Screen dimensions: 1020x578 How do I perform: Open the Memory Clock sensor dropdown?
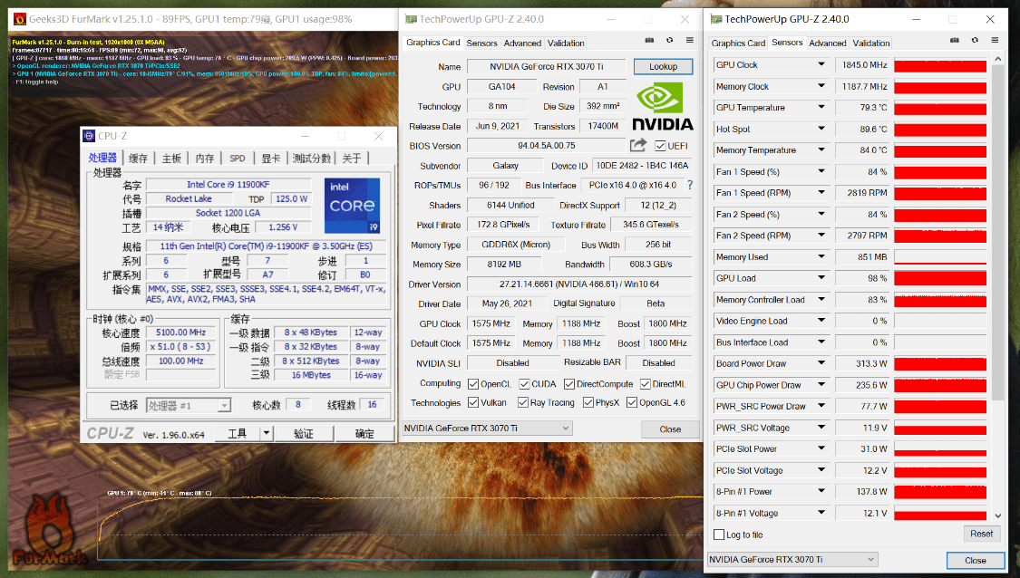[821, 86]
